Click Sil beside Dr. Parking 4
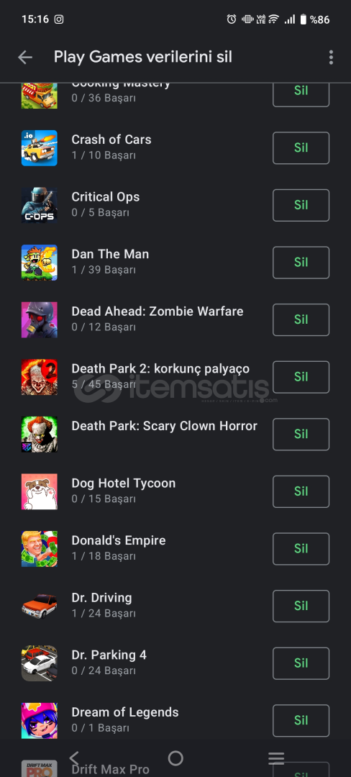The width and height of the screenshot is (351, 777). 301,663
